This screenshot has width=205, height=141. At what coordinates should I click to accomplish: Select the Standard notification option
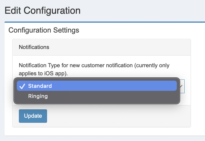pyautogui.click(x=97, y=86)
